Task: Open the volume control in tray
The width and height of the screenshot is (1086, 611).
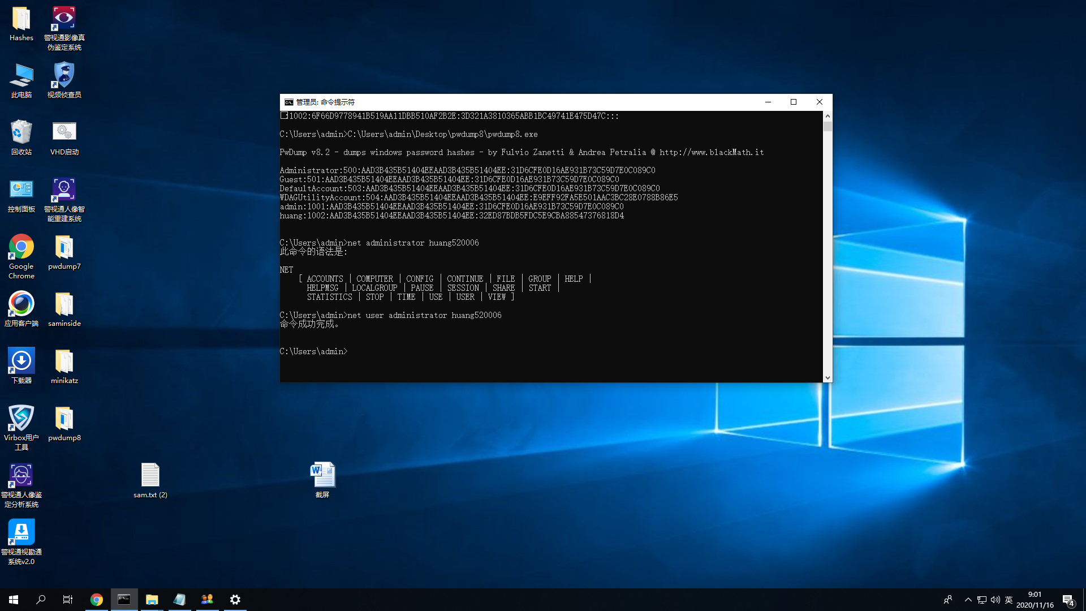Action: (995, 600)
